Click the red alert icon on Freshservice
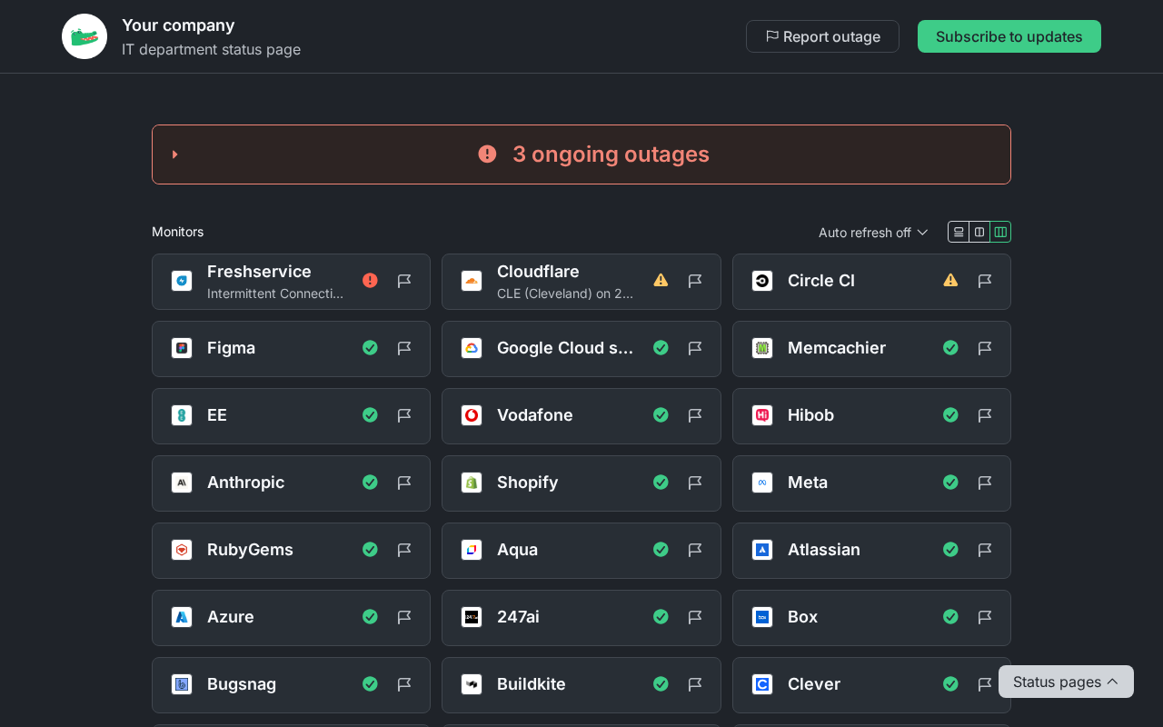This screenshot has width=1163, height=727. tap(370, 280)
